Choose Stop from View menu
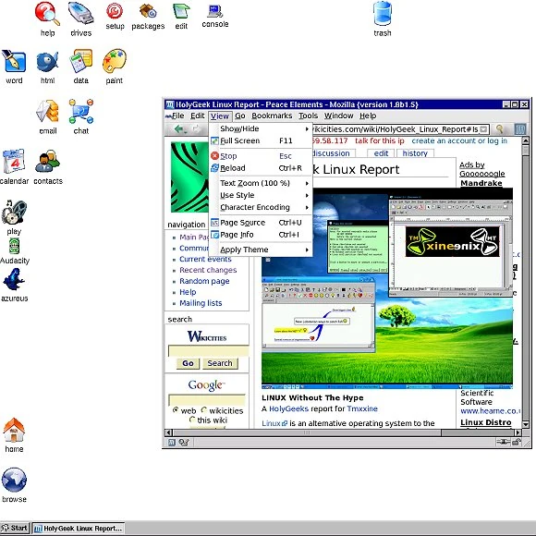Image resolution: width=536 pixels, height=536 pixels. click(x=261, y=156)
